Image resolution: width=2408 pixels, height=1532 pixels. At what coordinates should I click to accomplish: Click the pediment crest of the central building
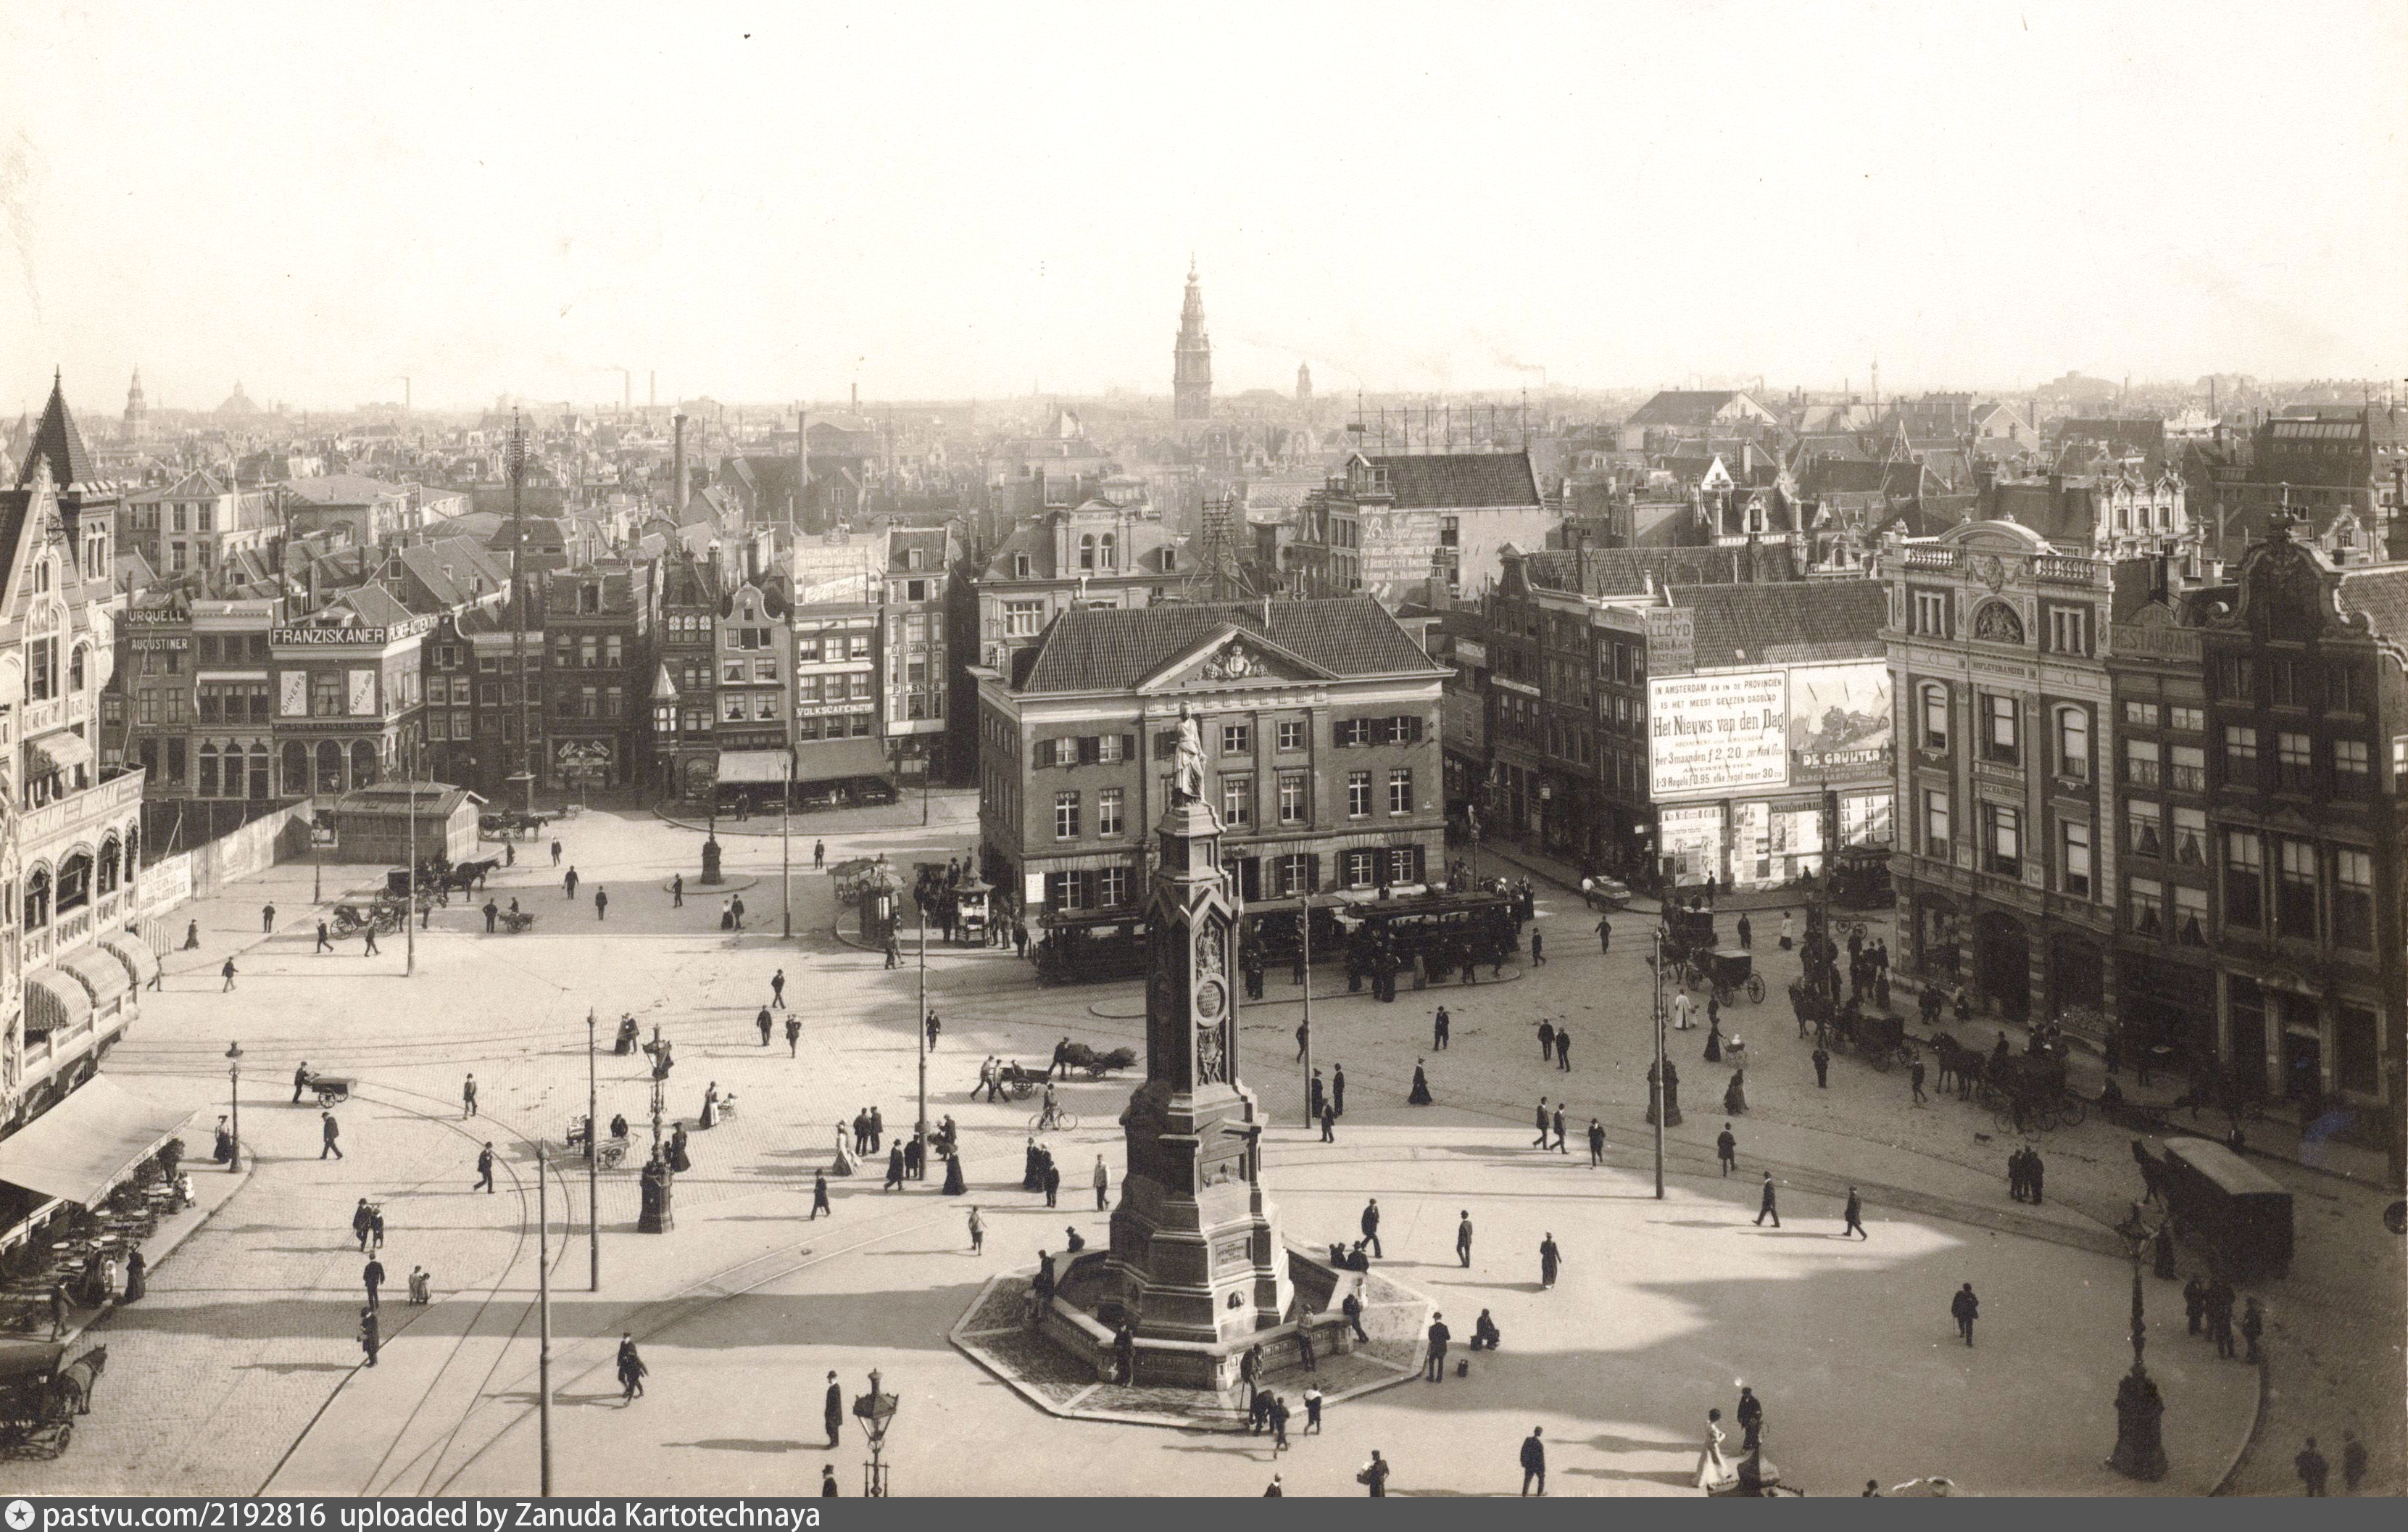[1236, 661]
